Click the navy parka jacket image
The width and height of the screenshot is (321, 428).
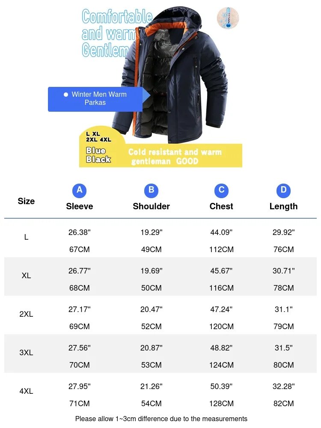point(180,77)
